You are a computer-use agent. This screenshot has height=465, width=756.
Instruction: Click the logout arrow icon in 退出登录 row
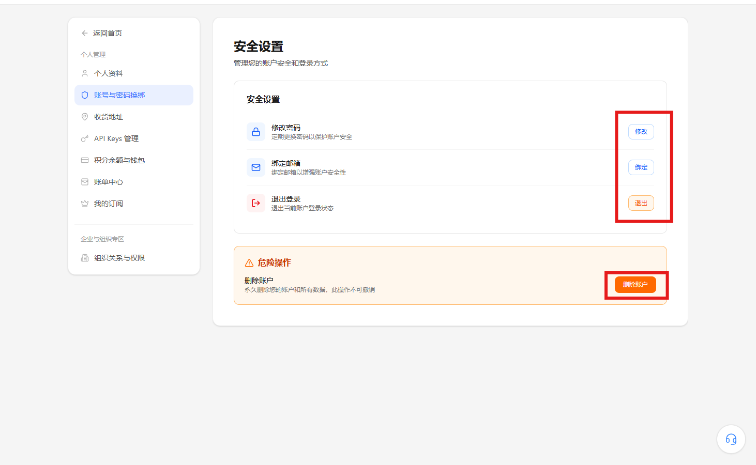tap(256, 203)
